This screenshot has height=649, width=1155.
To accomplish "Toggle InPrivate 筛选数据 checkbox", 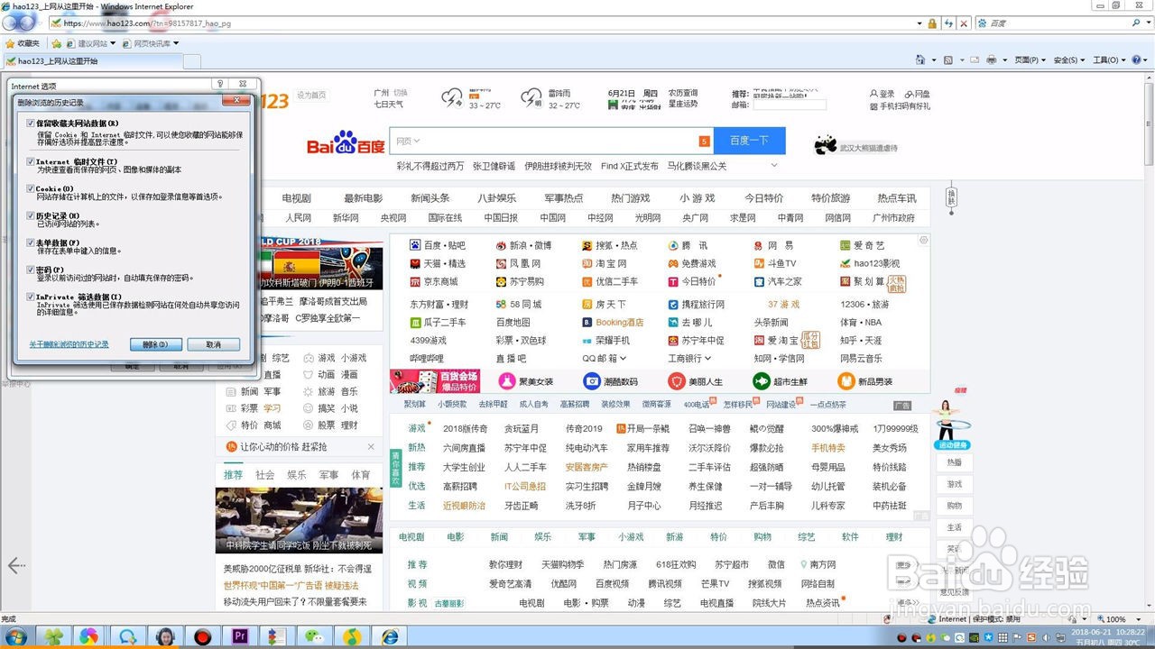I will pos(31,297).
